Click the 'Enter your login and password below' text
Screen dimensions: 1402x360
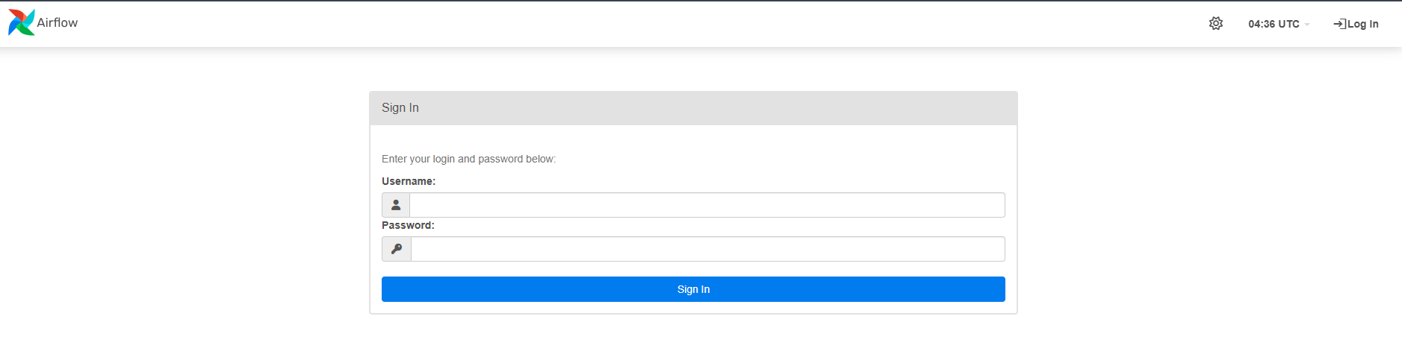(468, 159)
